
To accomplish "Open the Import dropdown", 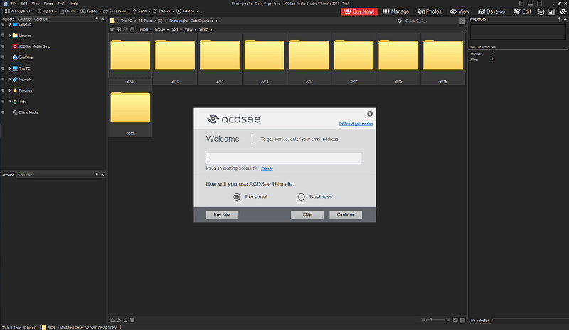I will pos(47,11).
